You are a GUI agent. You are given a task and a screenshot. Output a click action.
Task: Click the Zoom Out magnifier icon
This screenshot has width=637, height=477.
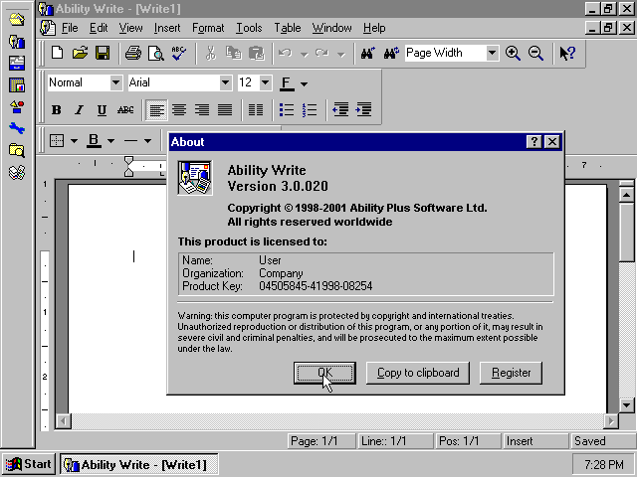535,53
